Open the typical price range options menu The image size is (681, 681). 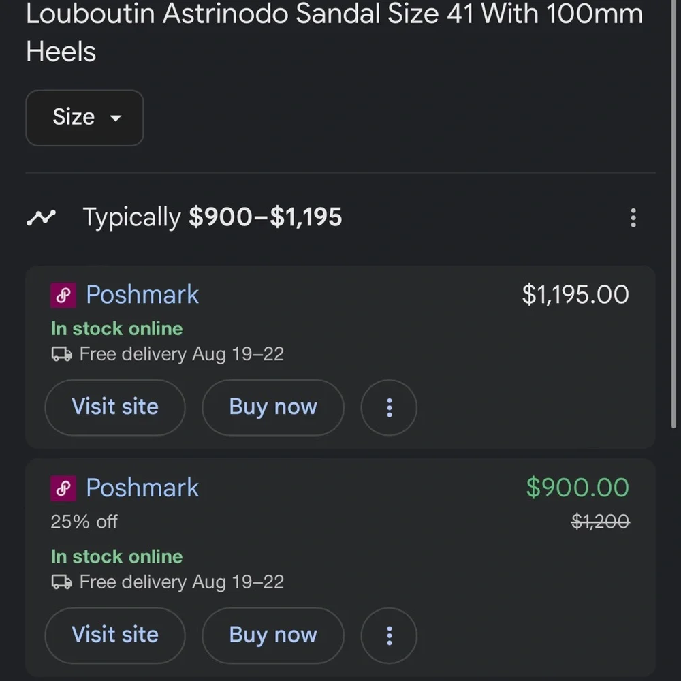[633, 218]
